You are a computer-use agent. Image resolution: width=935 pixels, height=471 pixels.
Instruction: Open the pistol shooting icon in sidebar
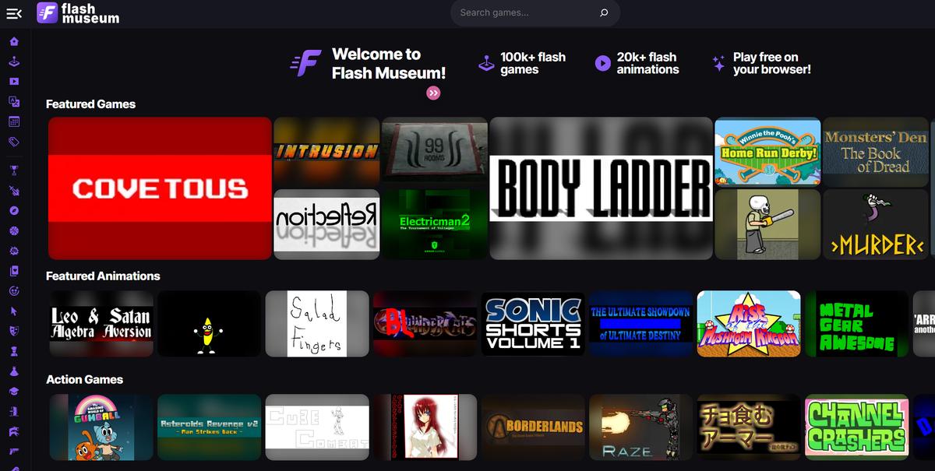(x=14, y=452)
